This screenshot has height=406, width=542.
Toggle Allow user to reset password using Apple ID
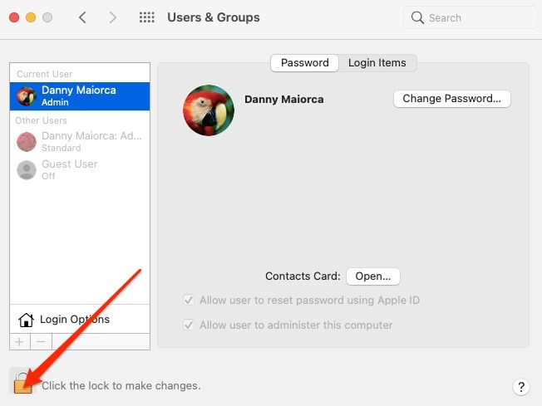click(189, 300)
